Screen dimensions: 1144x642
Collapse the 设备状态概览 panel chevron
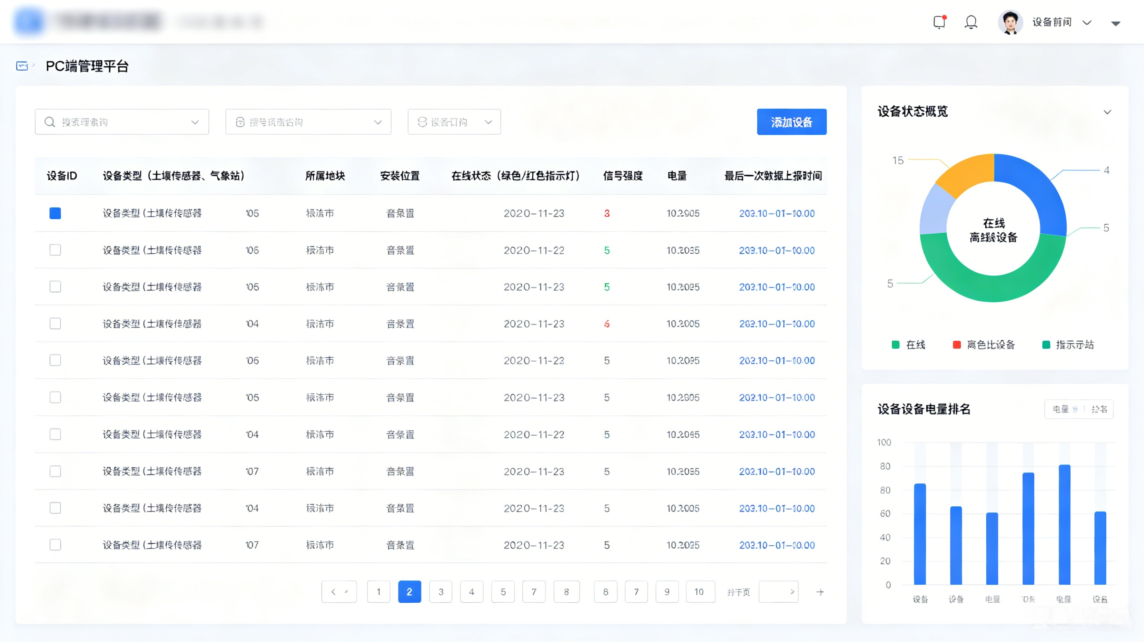1107,112
